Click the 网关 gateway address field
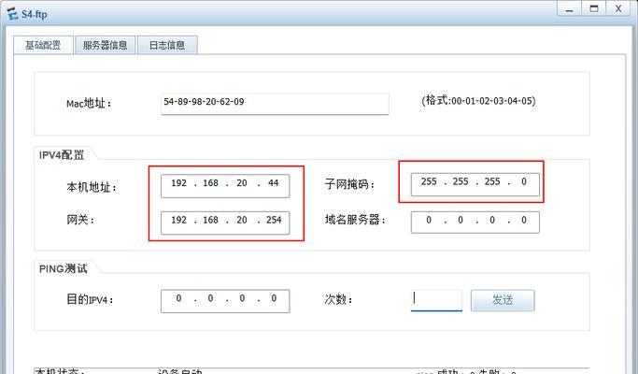Image resolution: width=638 pixels, height=374 pixels. click(x=225, y=223)
